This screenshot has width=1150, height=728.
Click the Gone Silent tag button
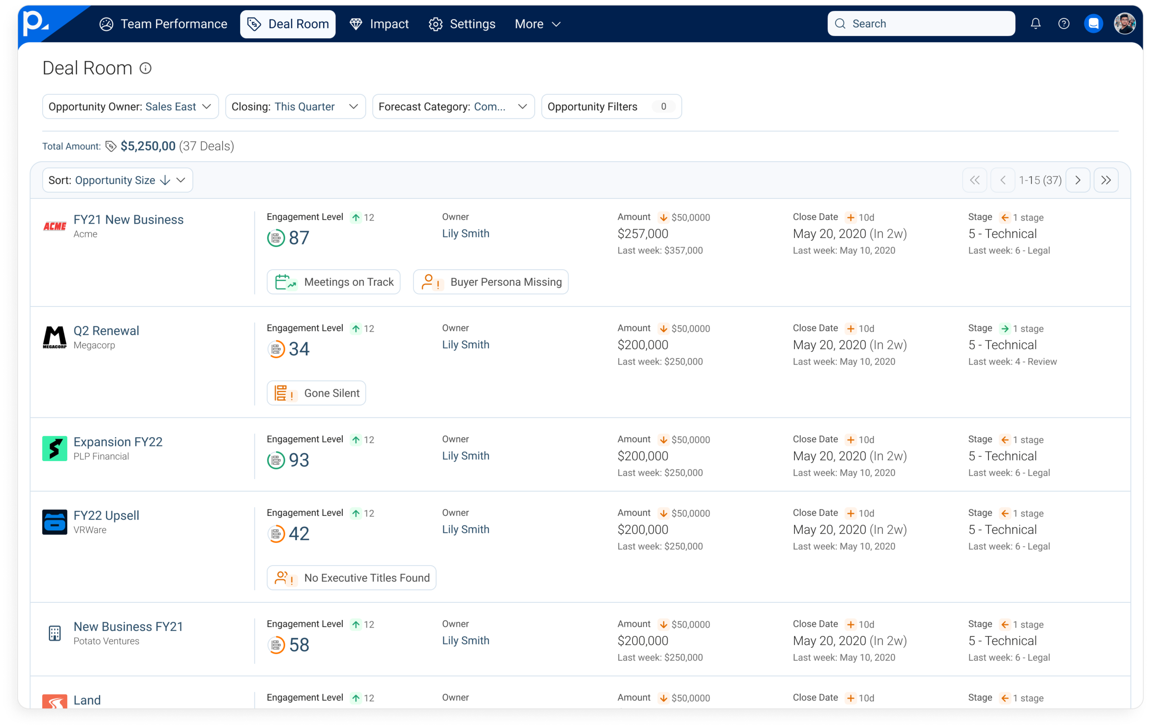[x=316, y=393]
